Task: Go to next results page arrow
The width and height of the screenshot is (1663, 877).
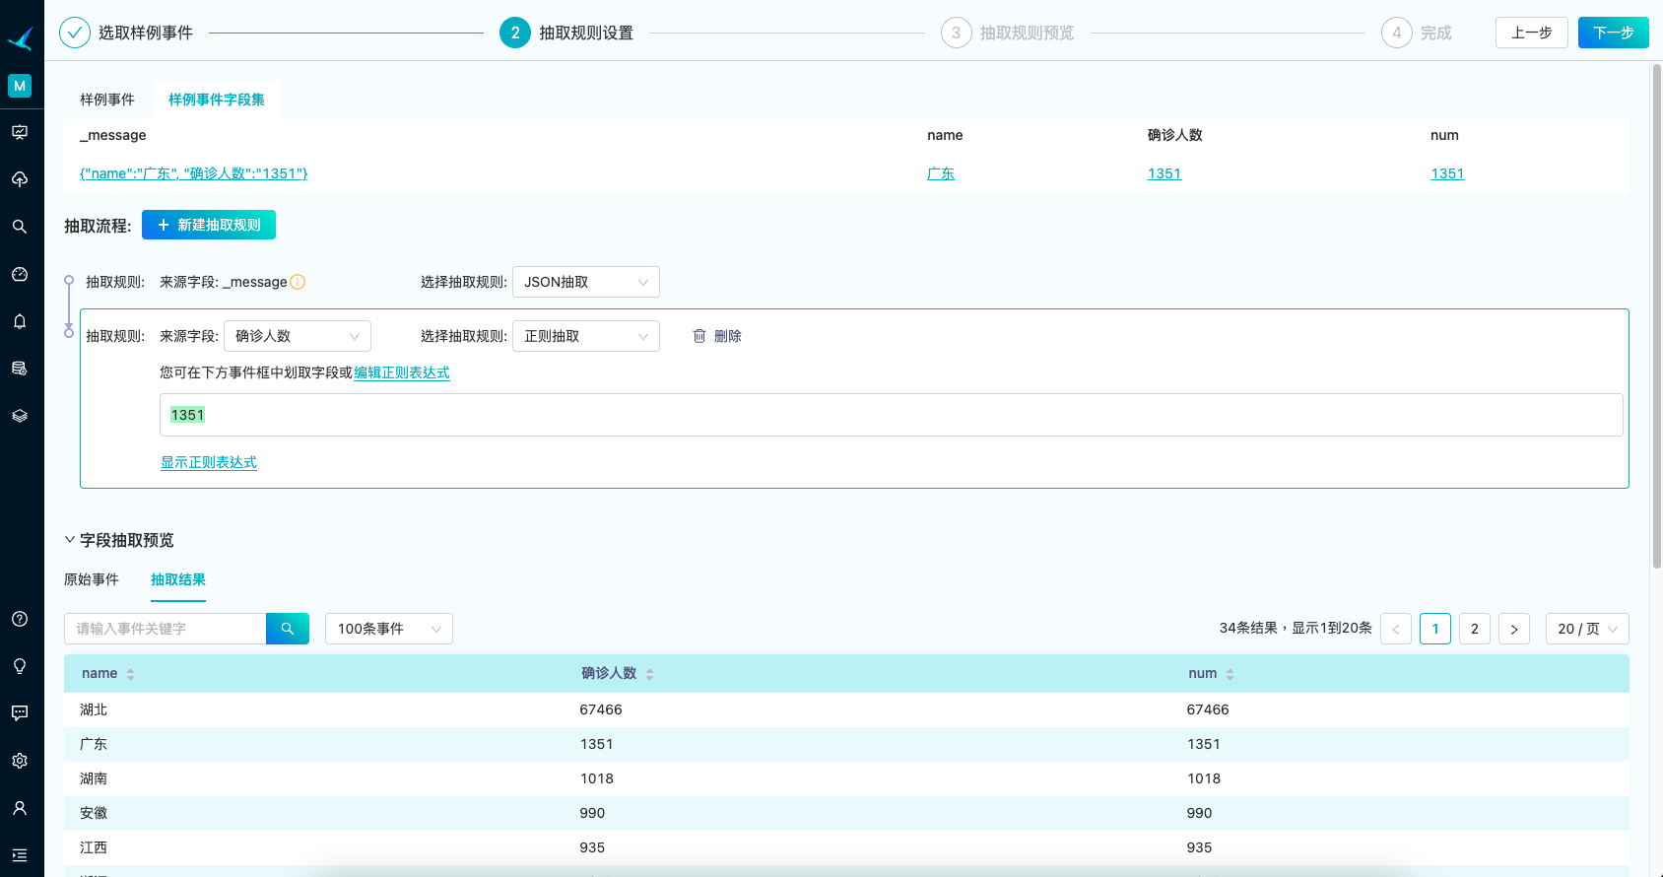Action: 1514,629
